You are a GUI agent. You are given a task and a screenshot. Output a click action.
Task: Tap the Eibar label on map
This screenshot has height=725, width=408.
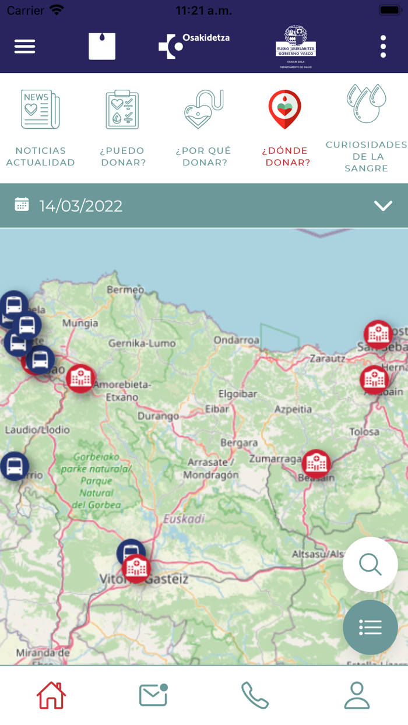pyautogui.click(x=217, y=409)
